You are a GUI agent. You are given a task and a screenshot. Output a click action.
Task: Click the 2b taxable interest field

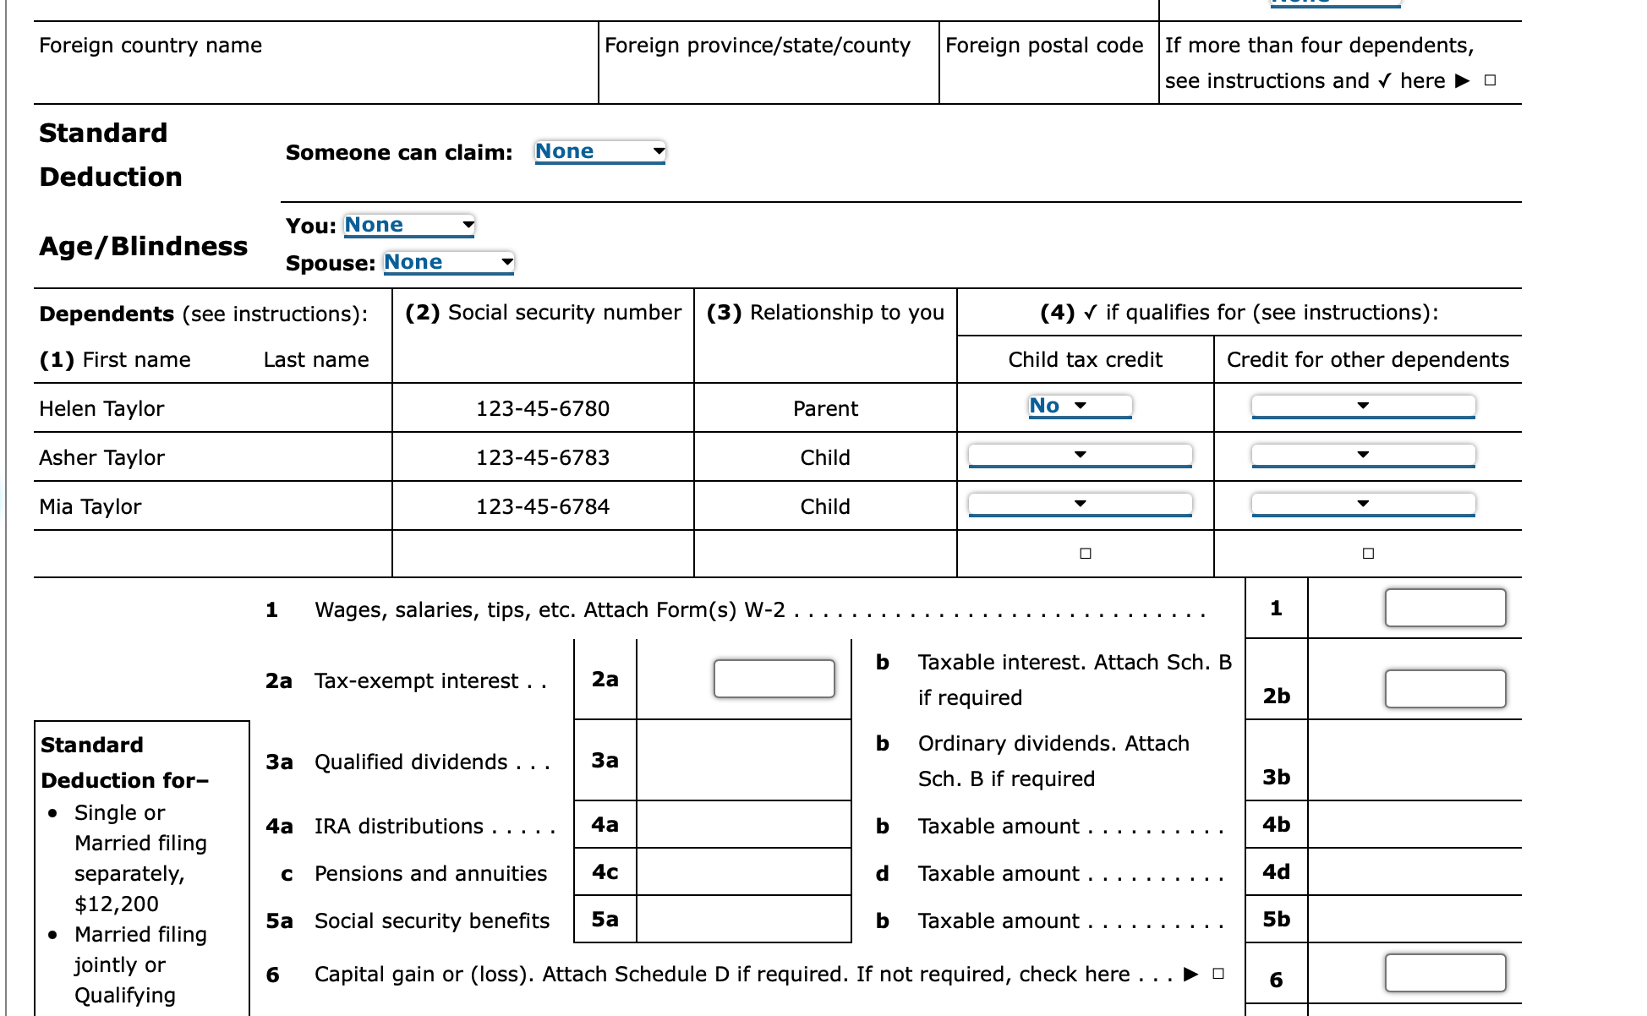pos(1445,689)
